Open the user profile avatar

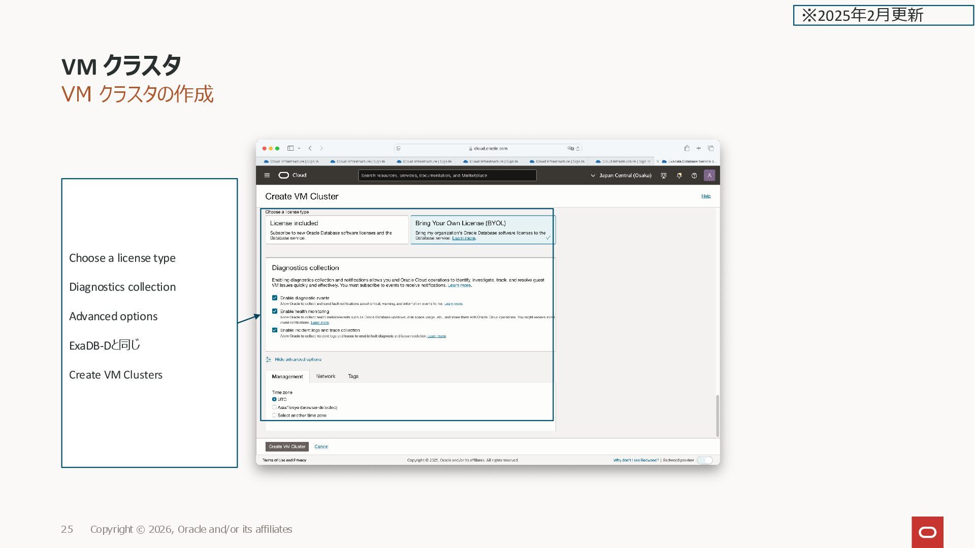click(x=709, y=176)
